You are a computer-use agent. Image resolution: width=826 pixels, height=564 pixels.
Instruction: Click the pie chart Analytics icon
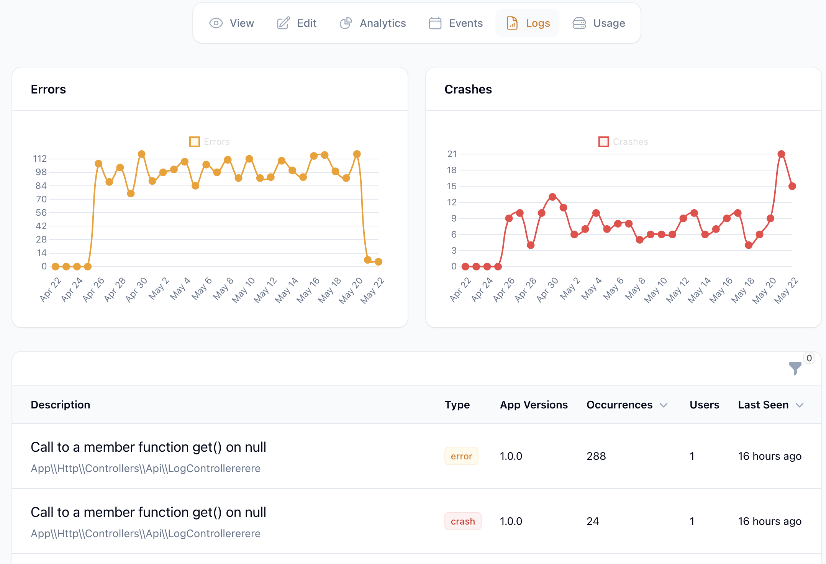pyautogui.click(x=346, y=23)
